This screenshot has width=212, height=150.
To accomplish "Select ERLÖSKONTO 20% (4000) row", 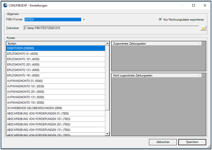I will coord(56,64).
